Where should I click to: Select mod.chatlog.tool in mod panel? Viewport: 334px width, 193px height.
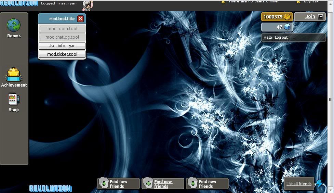62,37
